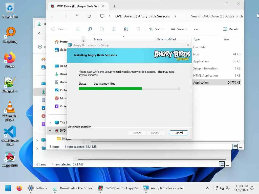This screenshot has height=194, width=259.
Task: Expand address bar chevron after Angry Birds Seasons
Action: (x=175, y=16)
